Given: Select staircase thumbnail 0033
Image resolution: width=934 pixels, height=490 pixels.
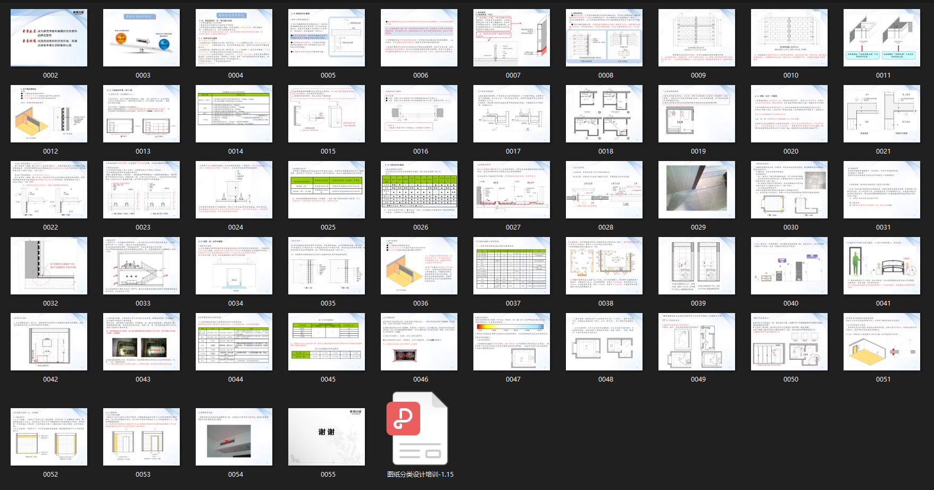Looking at the screenshot, I should click(141, 266).
